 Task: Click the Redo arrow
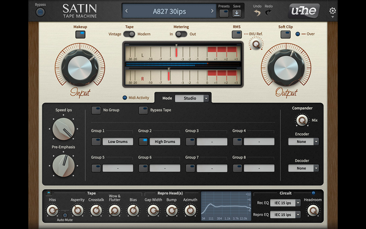tap(268, 13)
